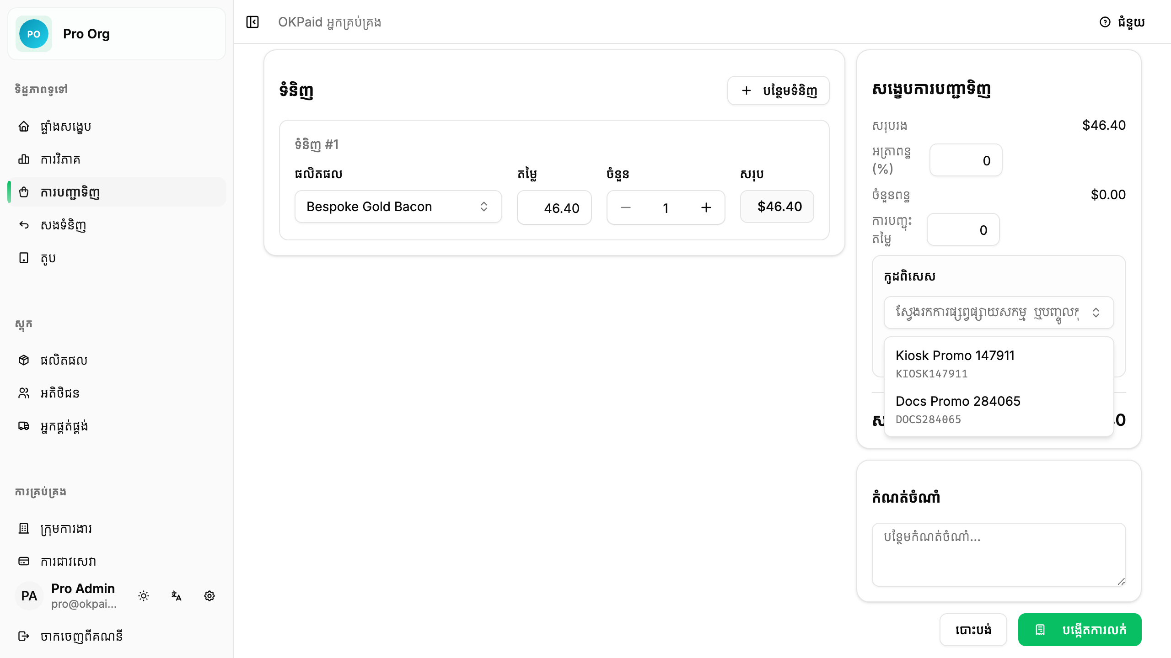
Task: Click the OKPaid breadcrumb title
Action: (x=329, y=22)
